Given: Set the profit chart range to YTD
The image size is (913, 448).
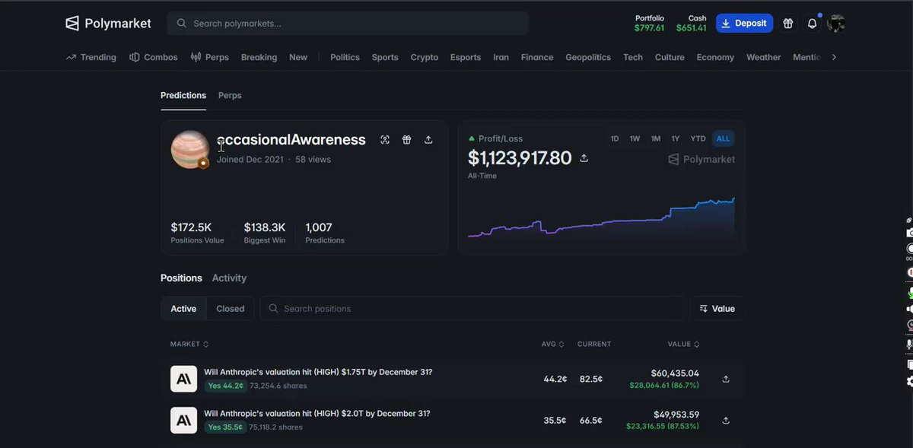Looking at the screenshot, I should click(x=698, y=138).
